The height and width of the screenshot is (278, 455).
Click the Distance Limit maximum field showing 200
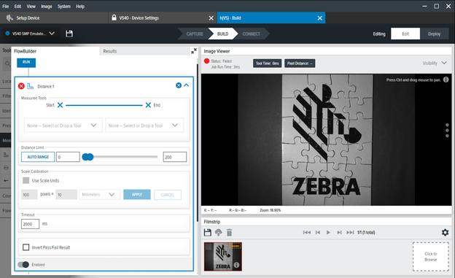[x=175, y=157]
